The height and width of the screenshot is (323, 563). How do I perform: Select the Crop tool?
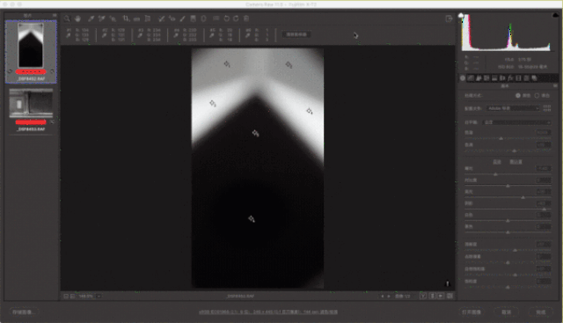tap(126, 18)
